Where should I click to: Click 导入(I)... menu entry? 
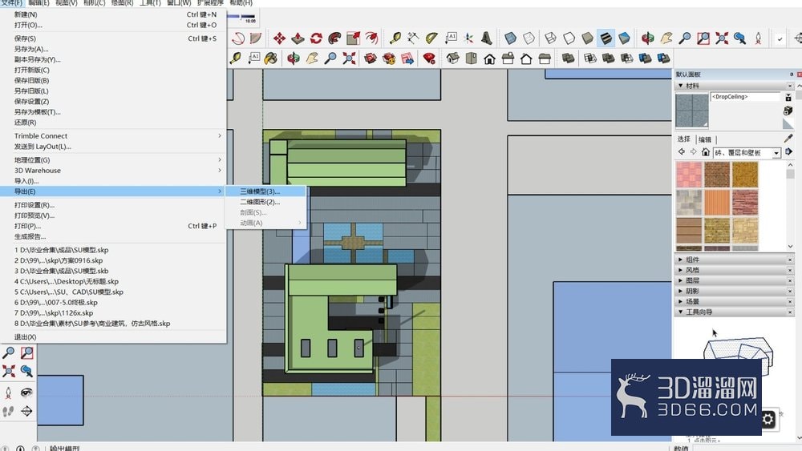pyautogui.click(x=113, y=181)
